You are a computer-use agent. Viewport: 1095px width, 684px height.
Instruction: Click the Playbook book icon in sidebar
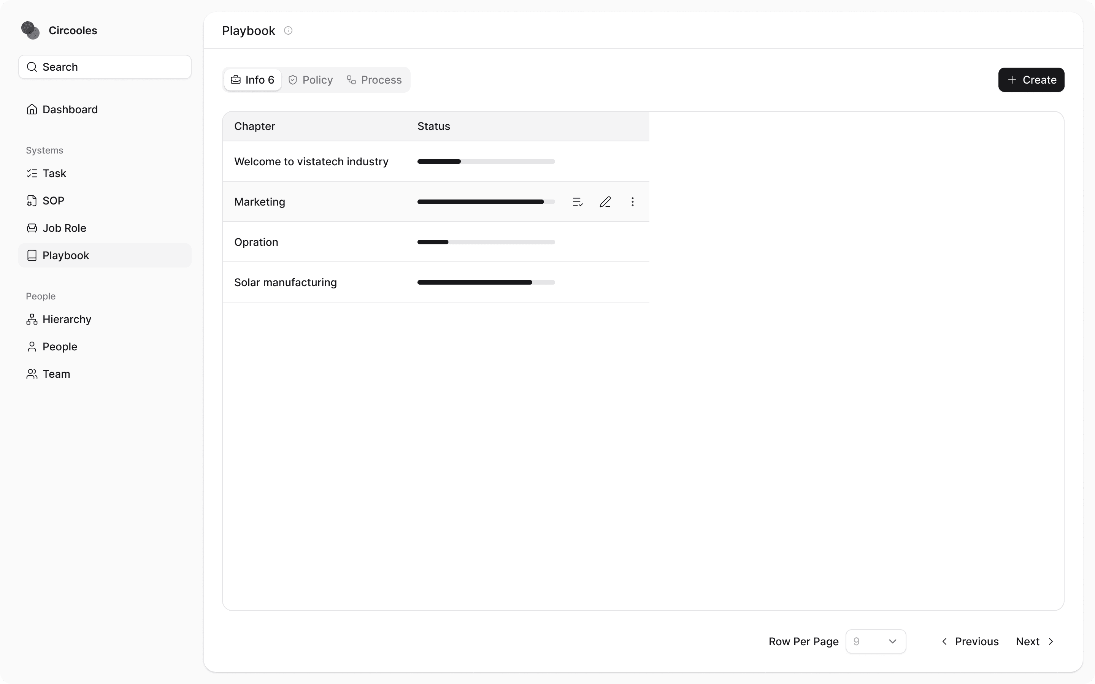(32, 256)
